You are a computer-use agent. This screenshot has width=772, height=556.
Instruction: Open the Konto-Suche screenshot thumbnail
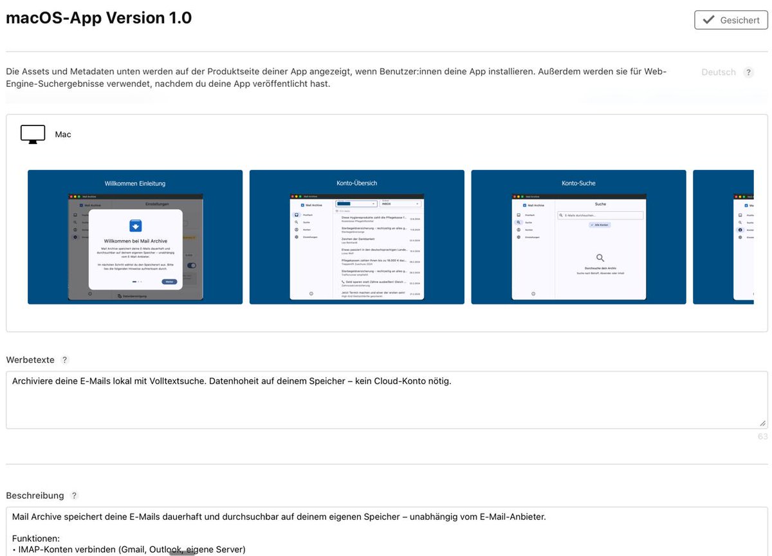click(x=578, y=237)
